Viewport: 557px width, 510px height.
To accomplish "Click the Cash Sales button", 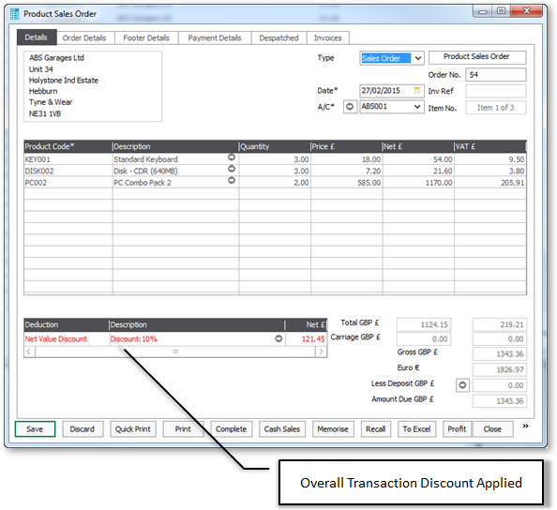I will coord(282,429).
